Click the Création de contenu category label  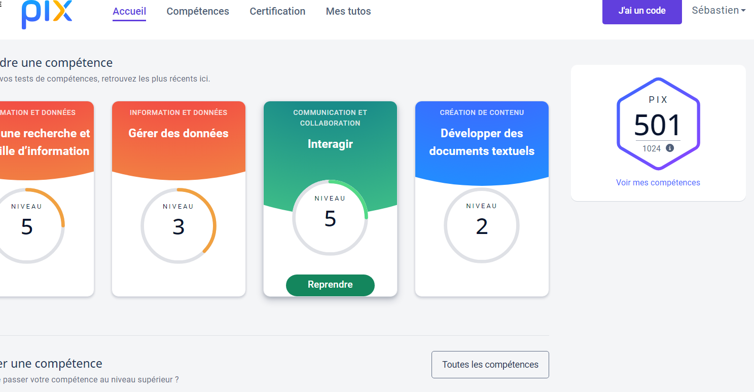pyautogui.click(x=482, y=112)
